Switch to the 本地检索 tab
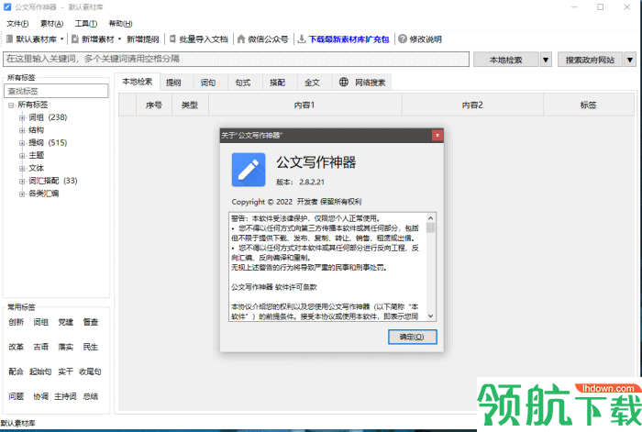Viewport: 642px width, 432px height. point(138,82)
